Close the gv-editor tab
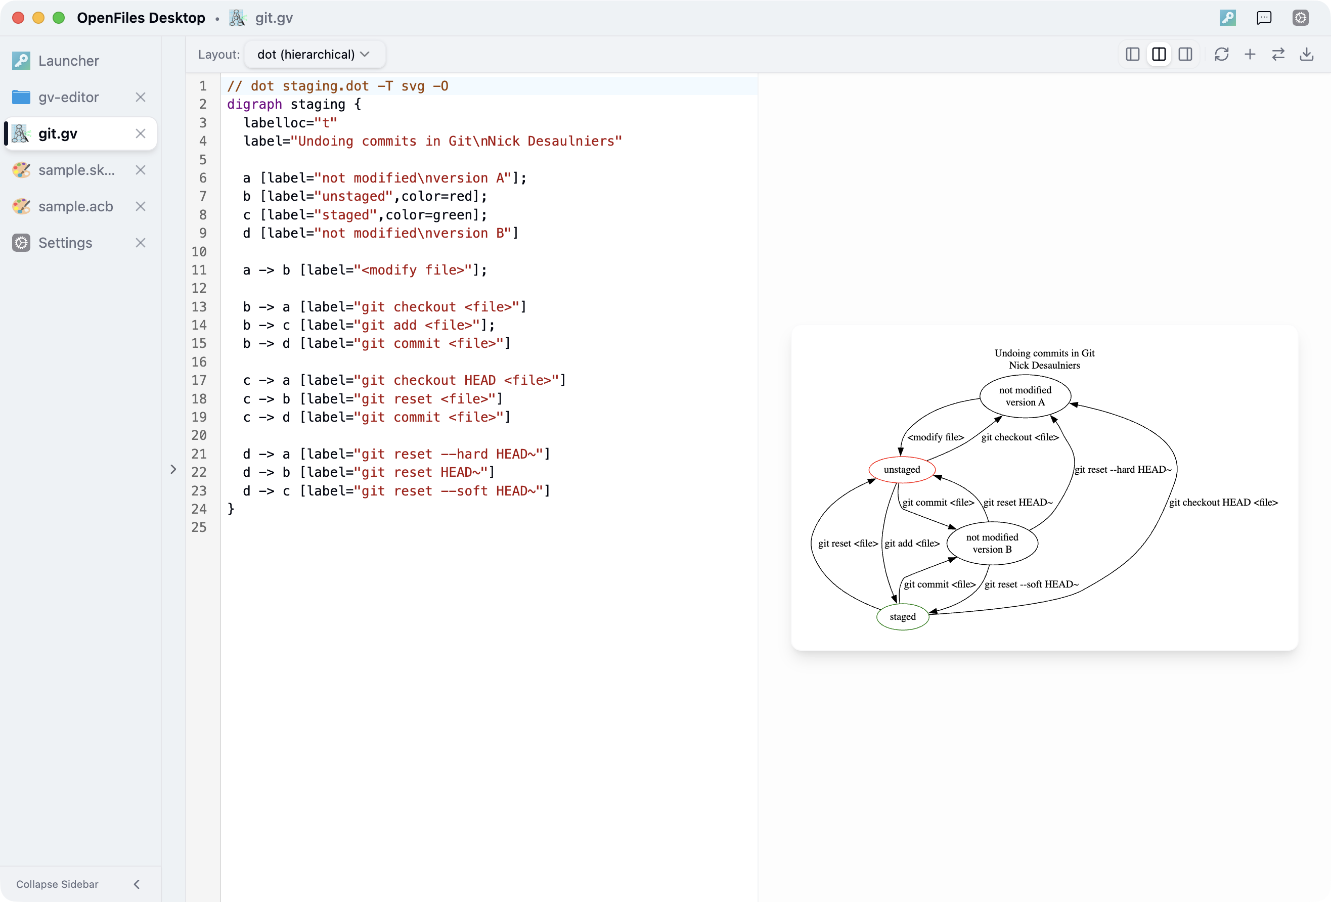The image size is (1331, 902). click(x=140, y=98)
